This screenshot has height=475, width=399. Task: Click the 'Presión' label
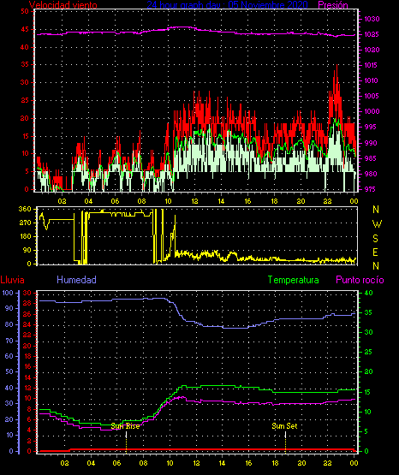333,5
